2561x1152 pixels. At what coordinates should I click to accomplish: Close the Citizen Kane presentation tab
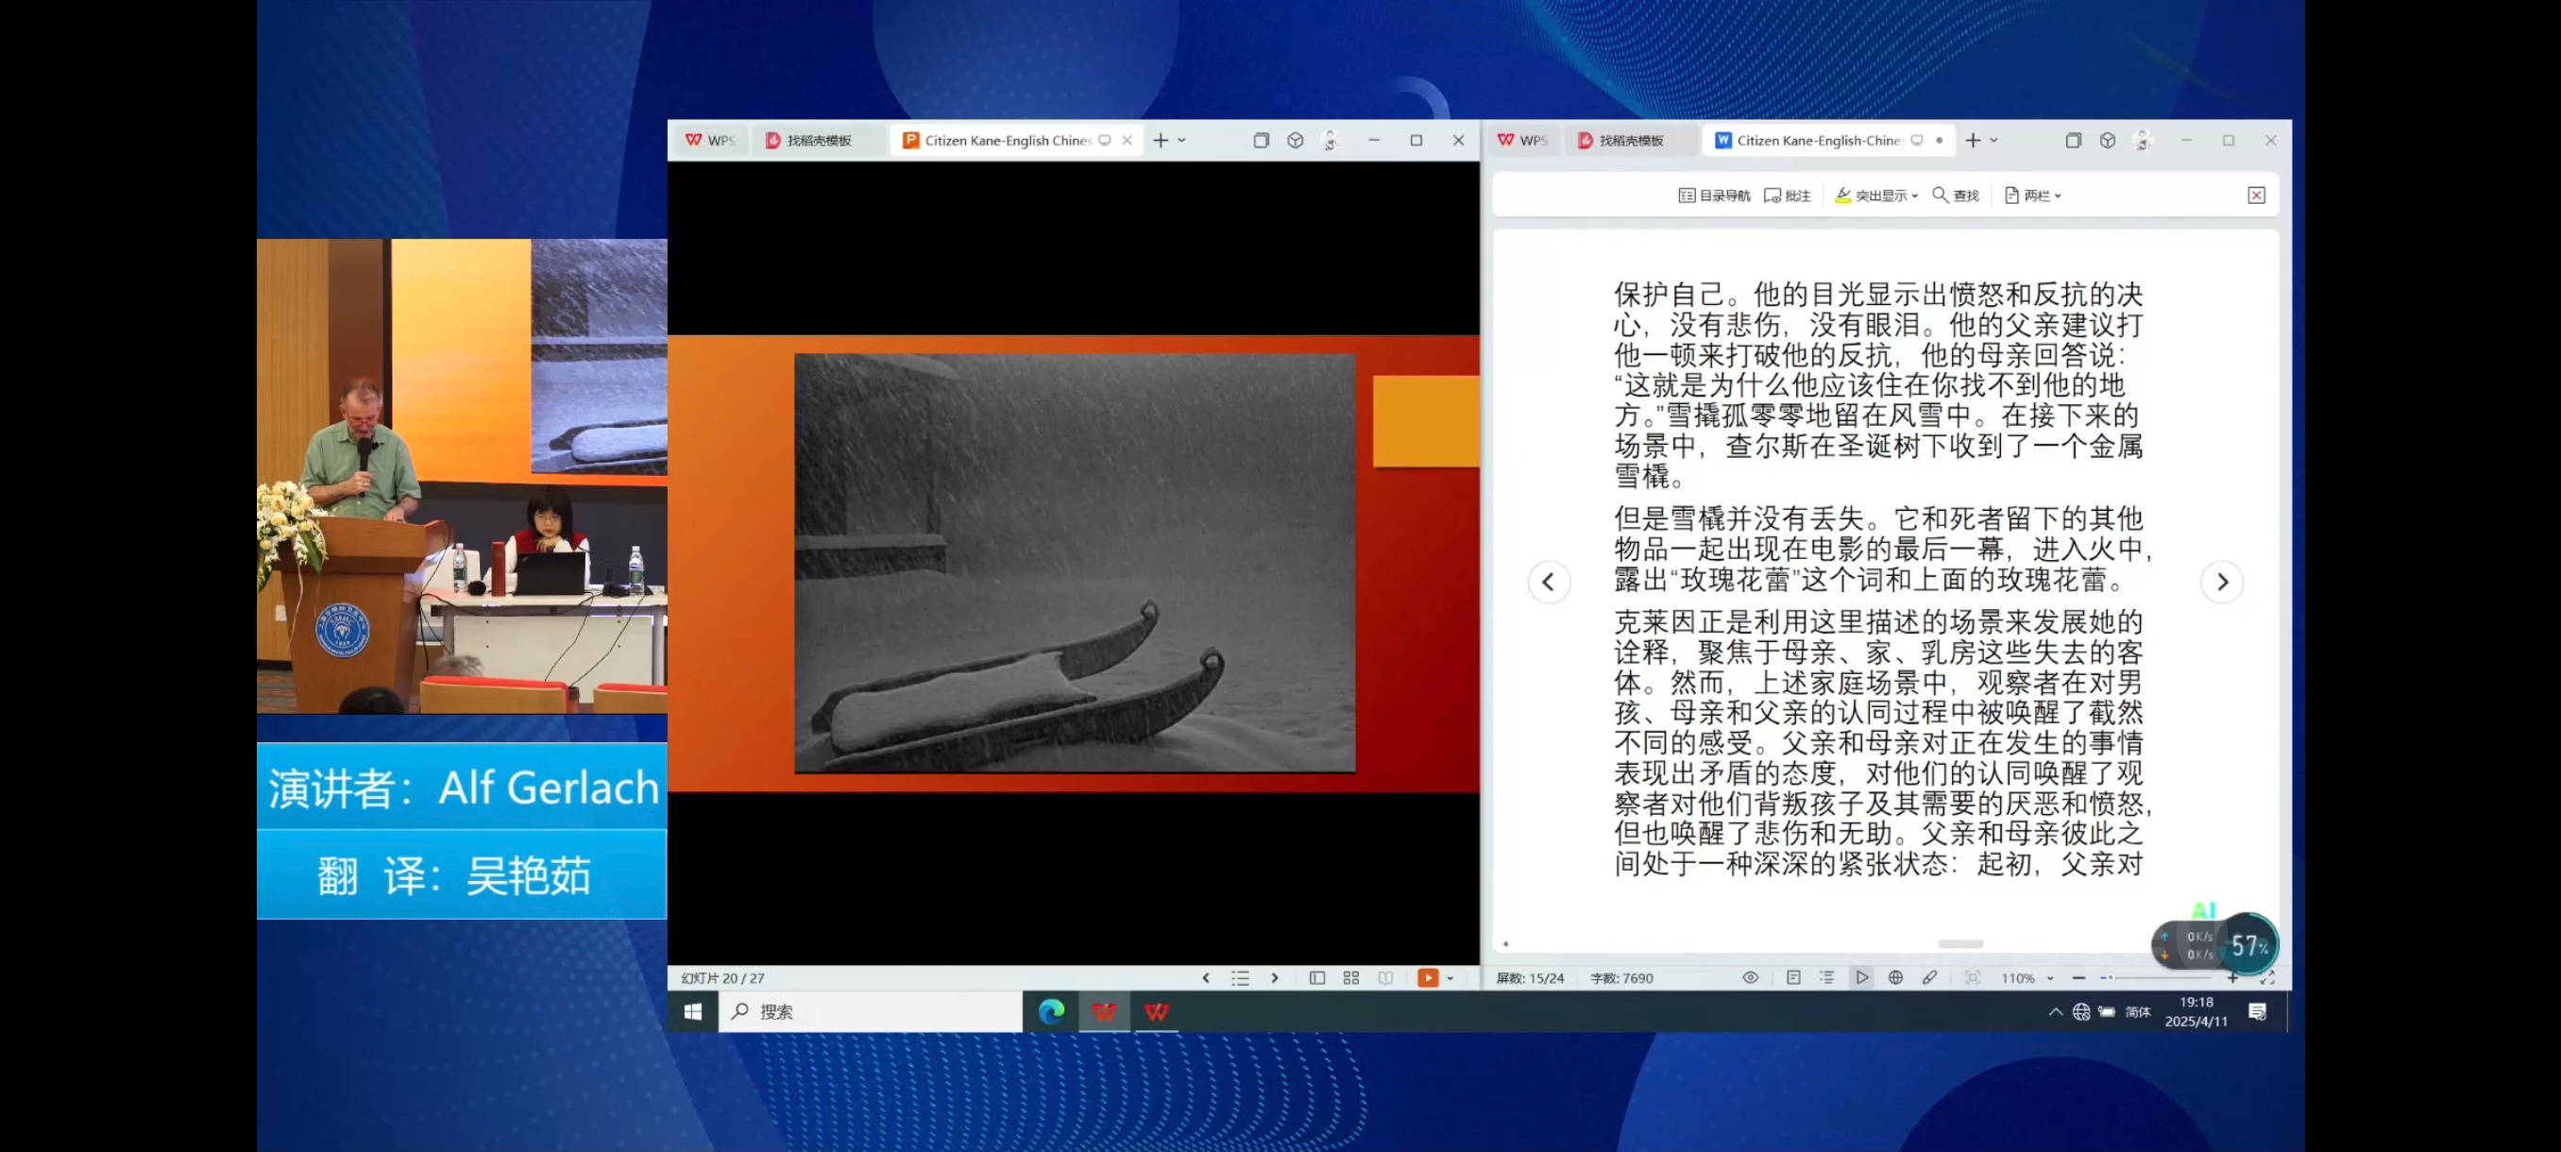[1128, 140]
